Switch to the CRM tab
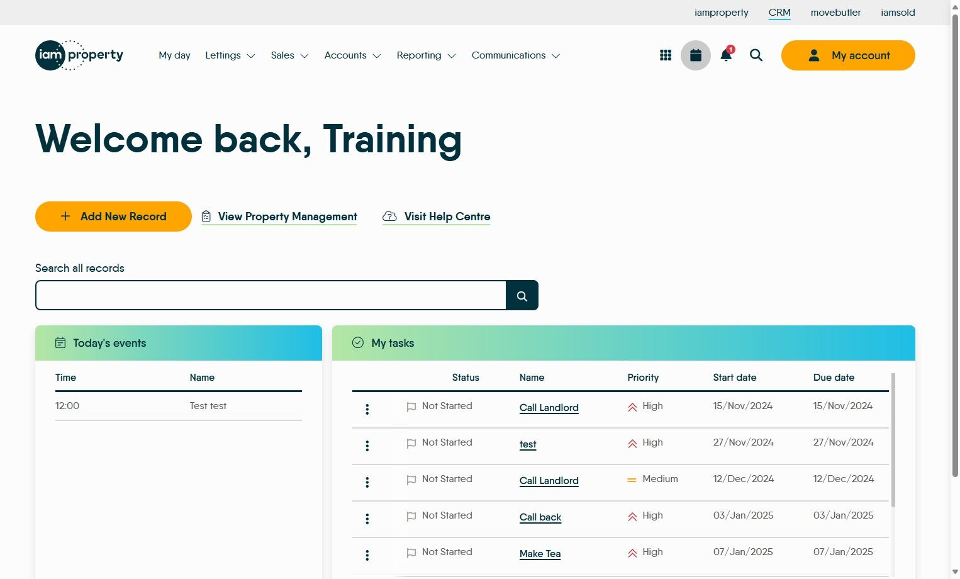The image size is (960, 579). point(779,12)
